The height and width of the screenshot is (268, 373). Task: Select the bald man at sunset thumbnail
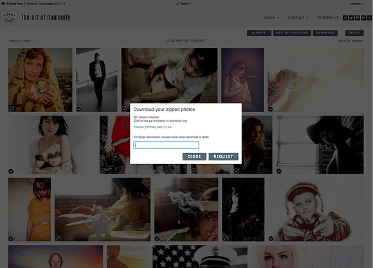(x=56, y=256)
